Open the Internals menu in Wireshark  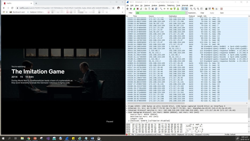coord(185,5)
